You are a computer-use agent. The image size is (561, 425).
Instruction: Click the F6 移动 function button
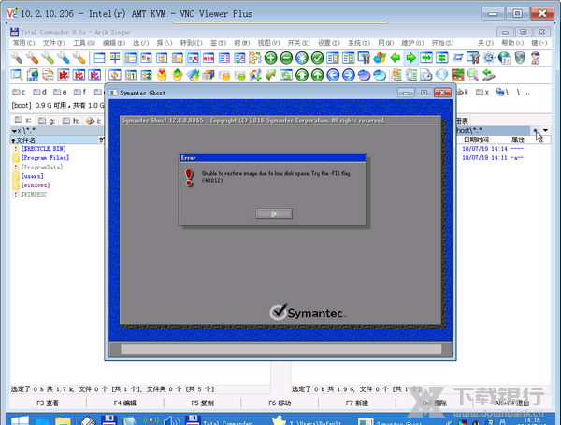pyautogui.click(x=280, y=403)
